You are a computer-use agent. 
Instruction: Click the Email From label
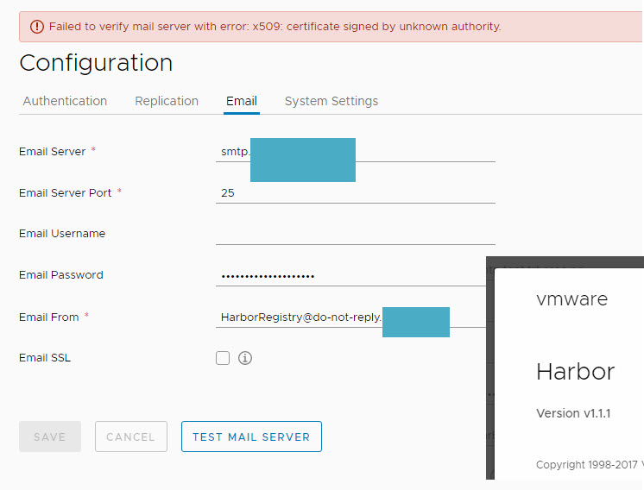click(x=49, y=317)
